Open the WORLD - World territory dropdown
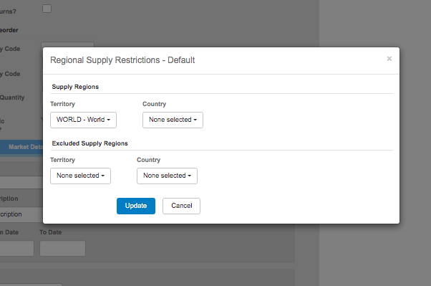This screenshot has height=286, width=431. [83, 120]
